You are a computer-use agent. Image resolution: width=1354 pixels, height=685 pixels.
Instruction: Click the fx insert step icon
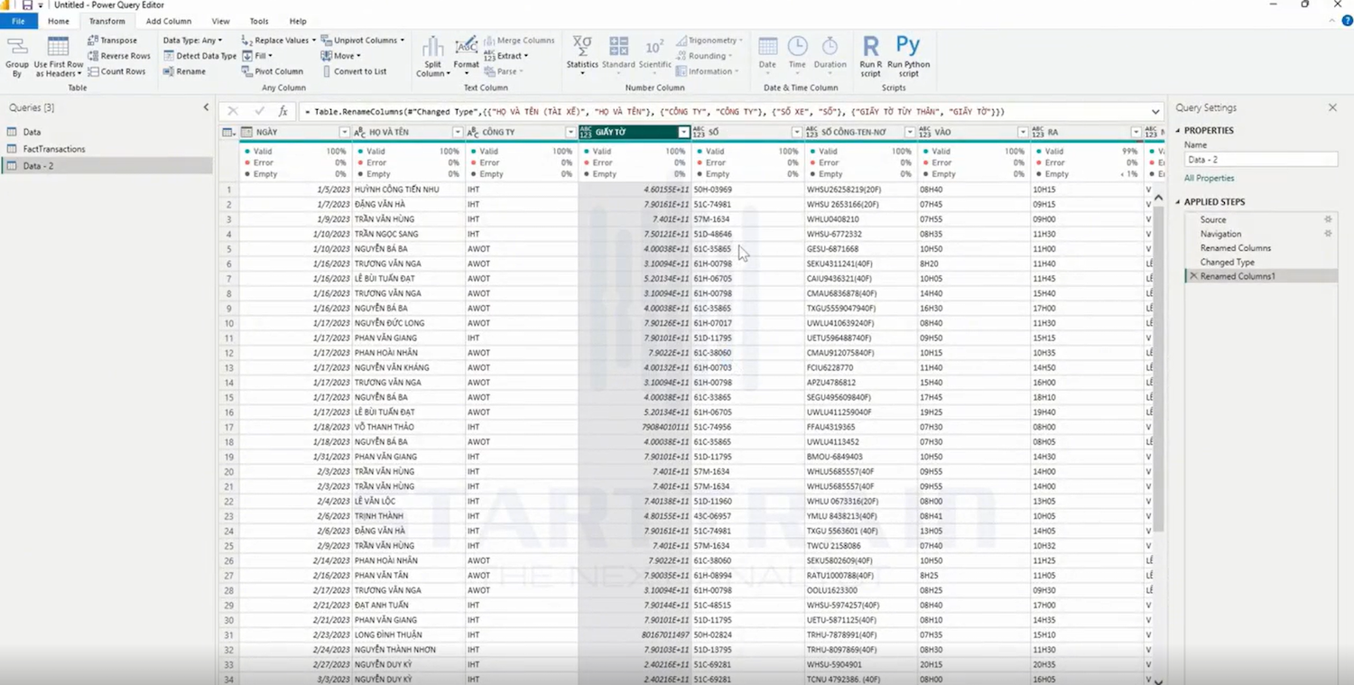click(x=283, y=111)
